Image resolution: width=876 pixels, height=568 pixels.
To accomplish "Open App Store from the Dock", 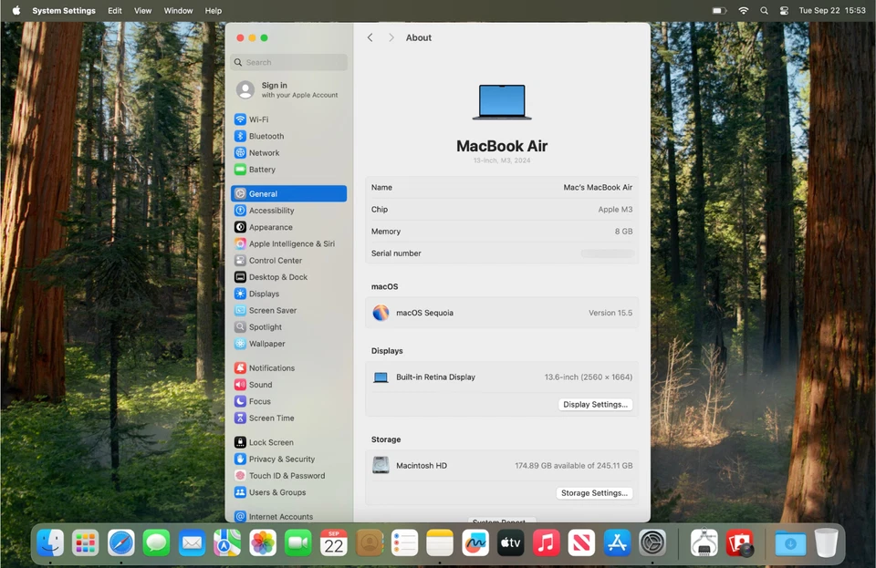I will pyautogui.click(x=617, y=542).
